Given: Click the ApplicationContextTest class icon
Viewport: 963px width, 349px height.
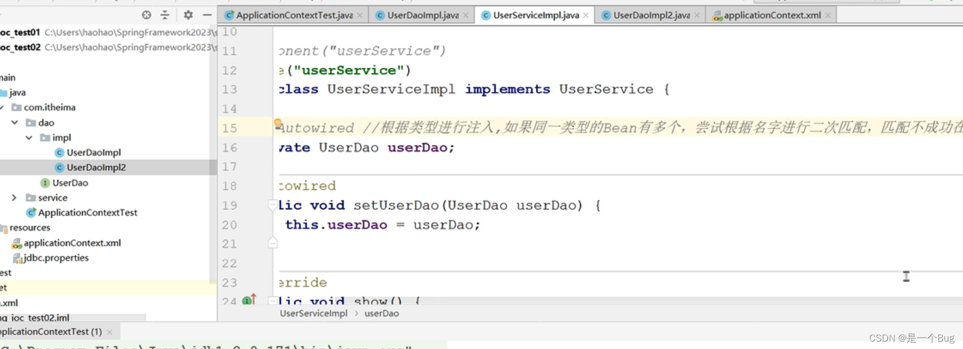Looking at the screenshot, I should tap(31, 213).
